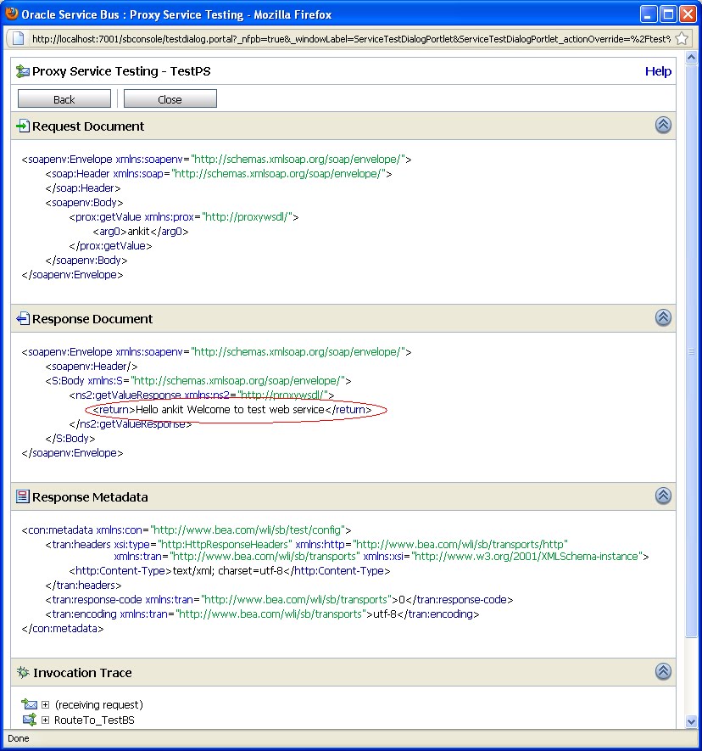702x751 pixels.
Task: Click the RouteTo_TestBS routing icon
Action: click(29, 720)
